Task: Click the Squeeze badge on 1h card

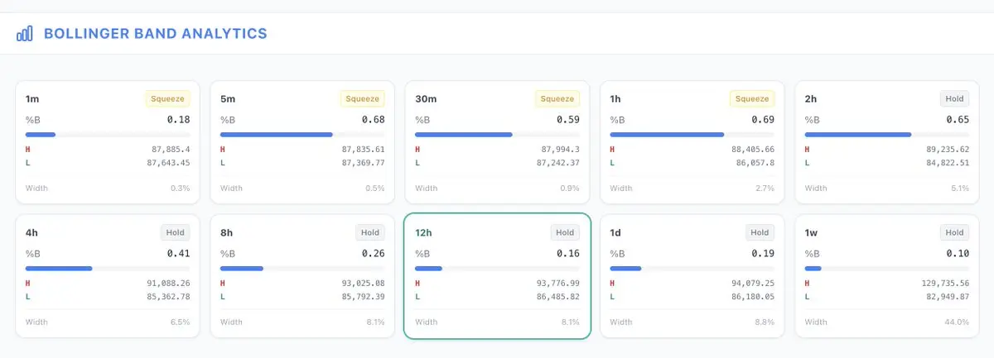Action: tap(752, 99)
